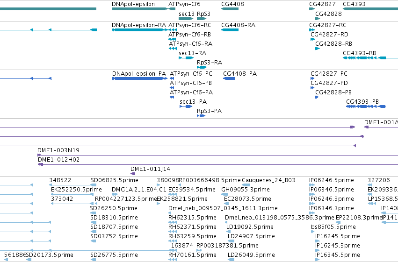398x262 pixels.
Task: Select the RpS3 gene label
Action: [x=203, y=14]
